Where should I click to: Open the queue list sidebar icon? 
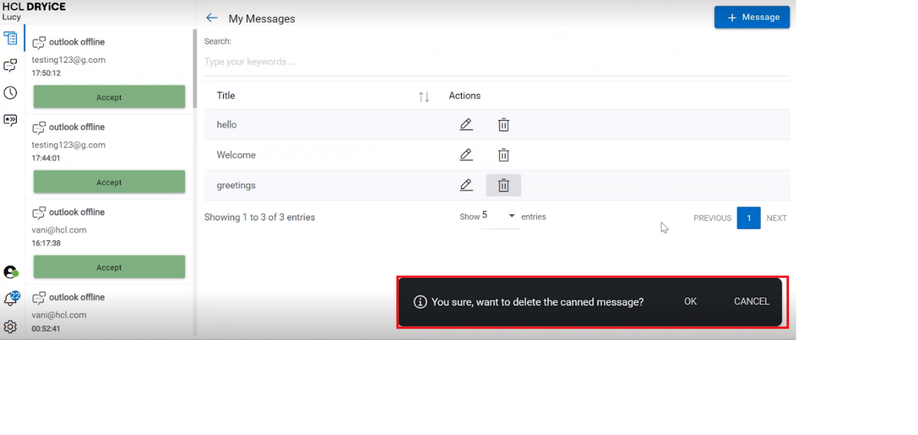10,38
